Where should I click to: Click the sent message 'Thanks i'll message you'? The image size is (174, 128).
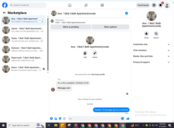111,110
